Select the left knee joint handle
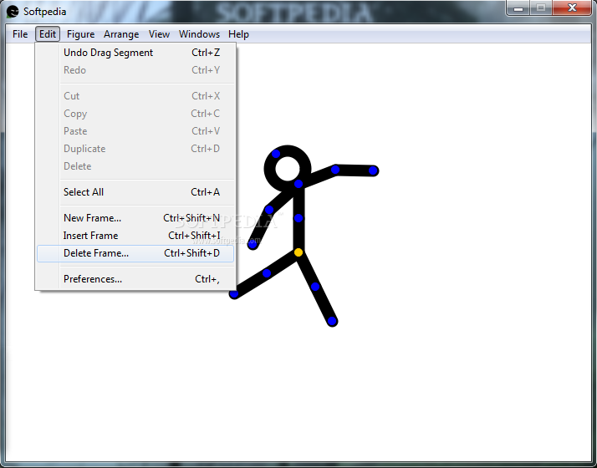This screenshot has width=597, height=468. pos(267,273)
